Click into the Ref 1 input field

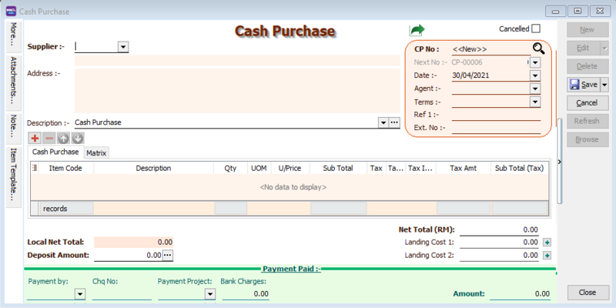click(496, 115)
